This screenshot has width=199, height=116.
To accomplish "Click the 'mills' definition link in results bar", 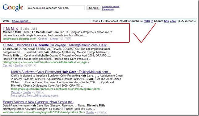I will (147, 21).
